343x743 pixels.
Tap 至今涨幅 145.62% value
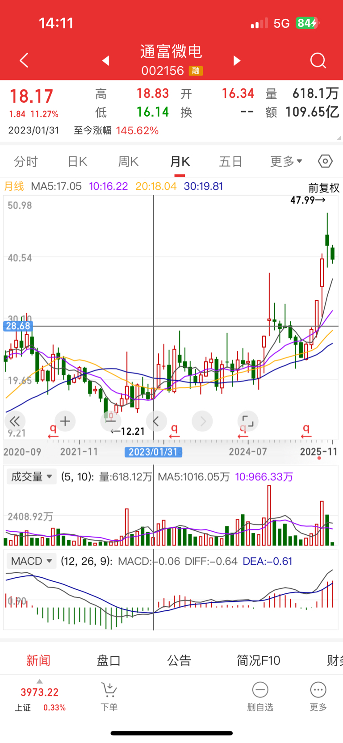tap(137, 130)
